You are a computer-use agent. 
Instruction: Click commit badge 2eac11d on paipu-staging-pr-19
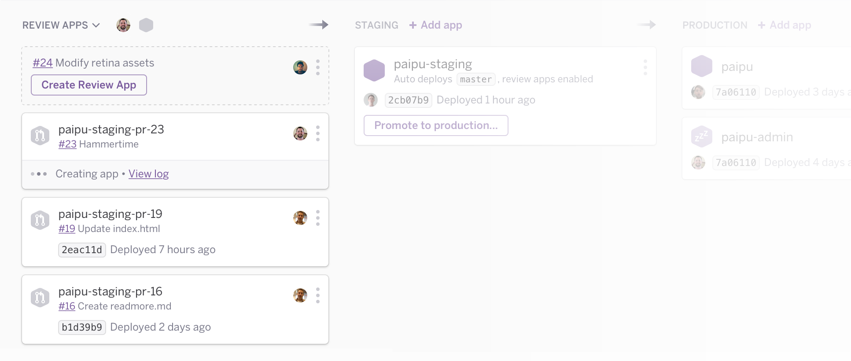[x=82, y=250]
